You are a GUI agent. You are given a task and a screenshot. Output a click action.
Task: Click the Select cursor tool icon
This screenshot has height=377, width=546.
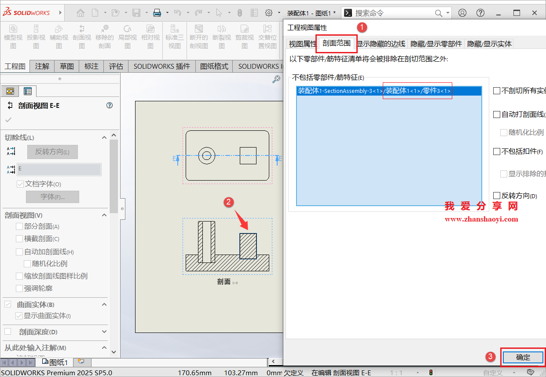(219, 13)
